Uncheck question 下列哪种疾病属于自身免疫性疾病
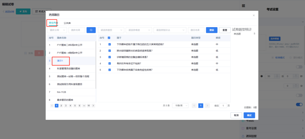Screen dimensions: 305x139 [110, 70]
